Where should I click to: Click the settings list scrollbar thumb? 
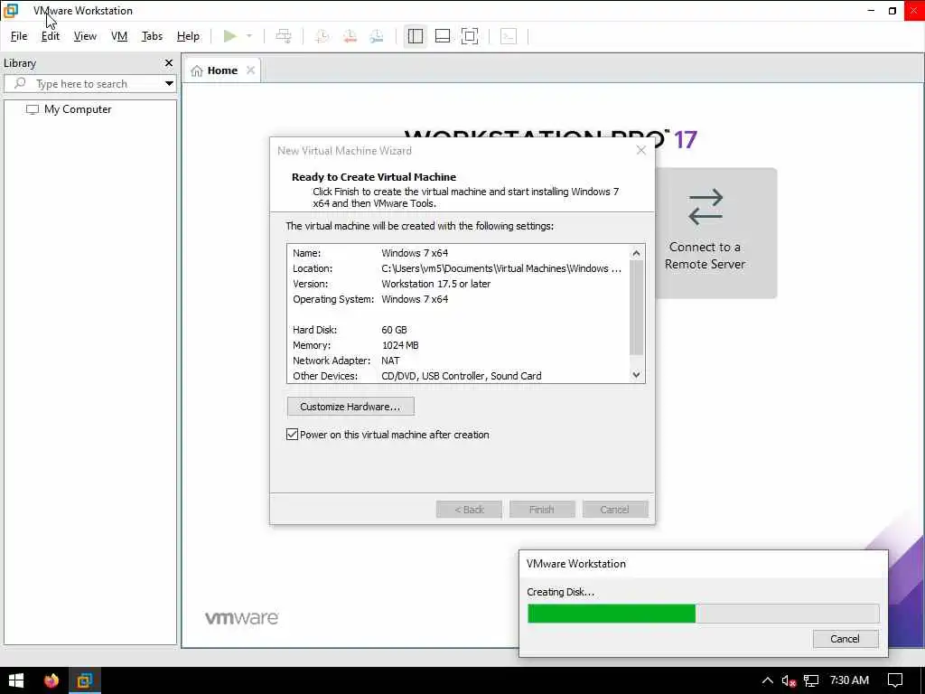click(636, 308)
